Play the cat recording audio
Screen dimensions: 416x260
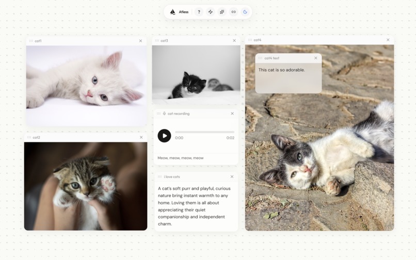coord(164,136)
